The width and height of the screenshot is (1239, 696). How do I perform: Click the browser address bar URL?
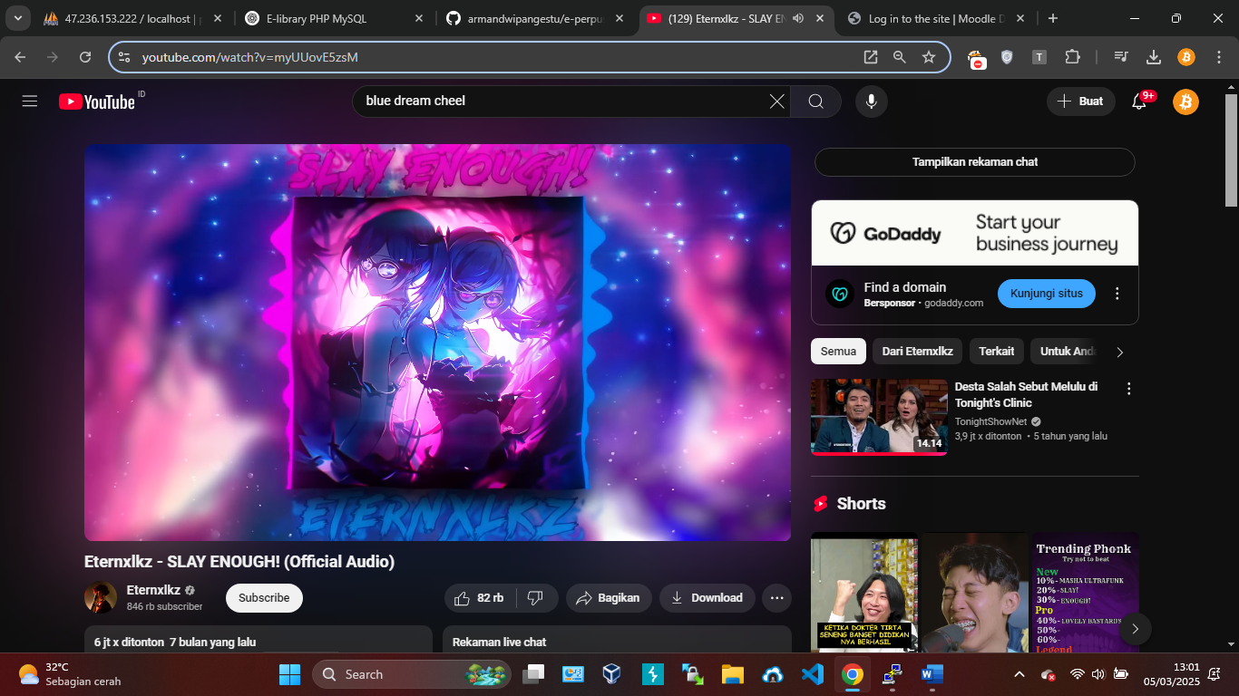(250, 57)
